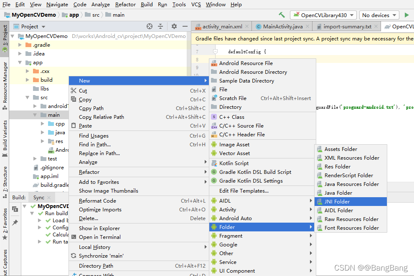Viewport: 414px width, 276px height.
Task: Select Assets Folder from Folder submenu
Action: click(351, 149)
